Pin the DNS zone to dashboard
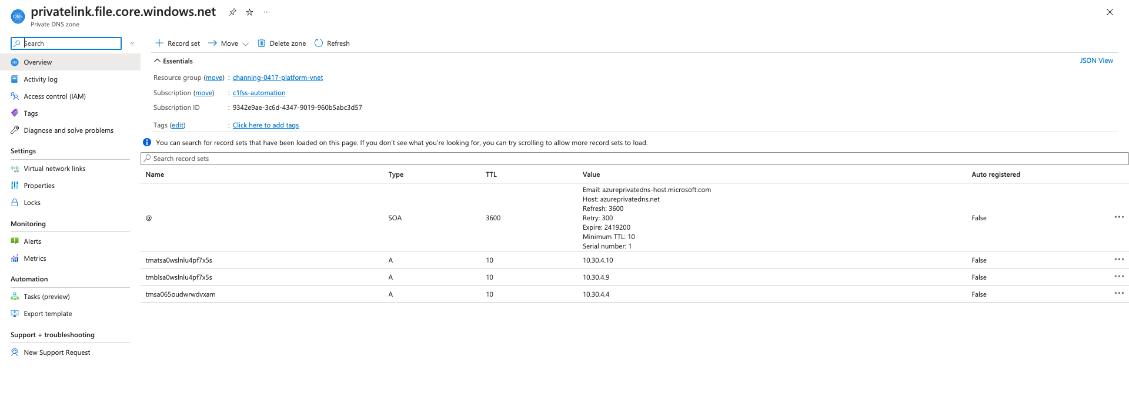The image size is (1129, 403). [x=233, y=12]
